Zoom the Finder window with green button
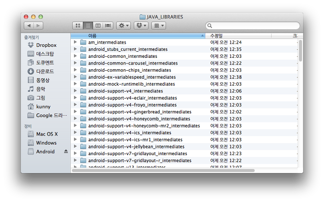This screenshot has height=202, width=324. tap(41, 17)
